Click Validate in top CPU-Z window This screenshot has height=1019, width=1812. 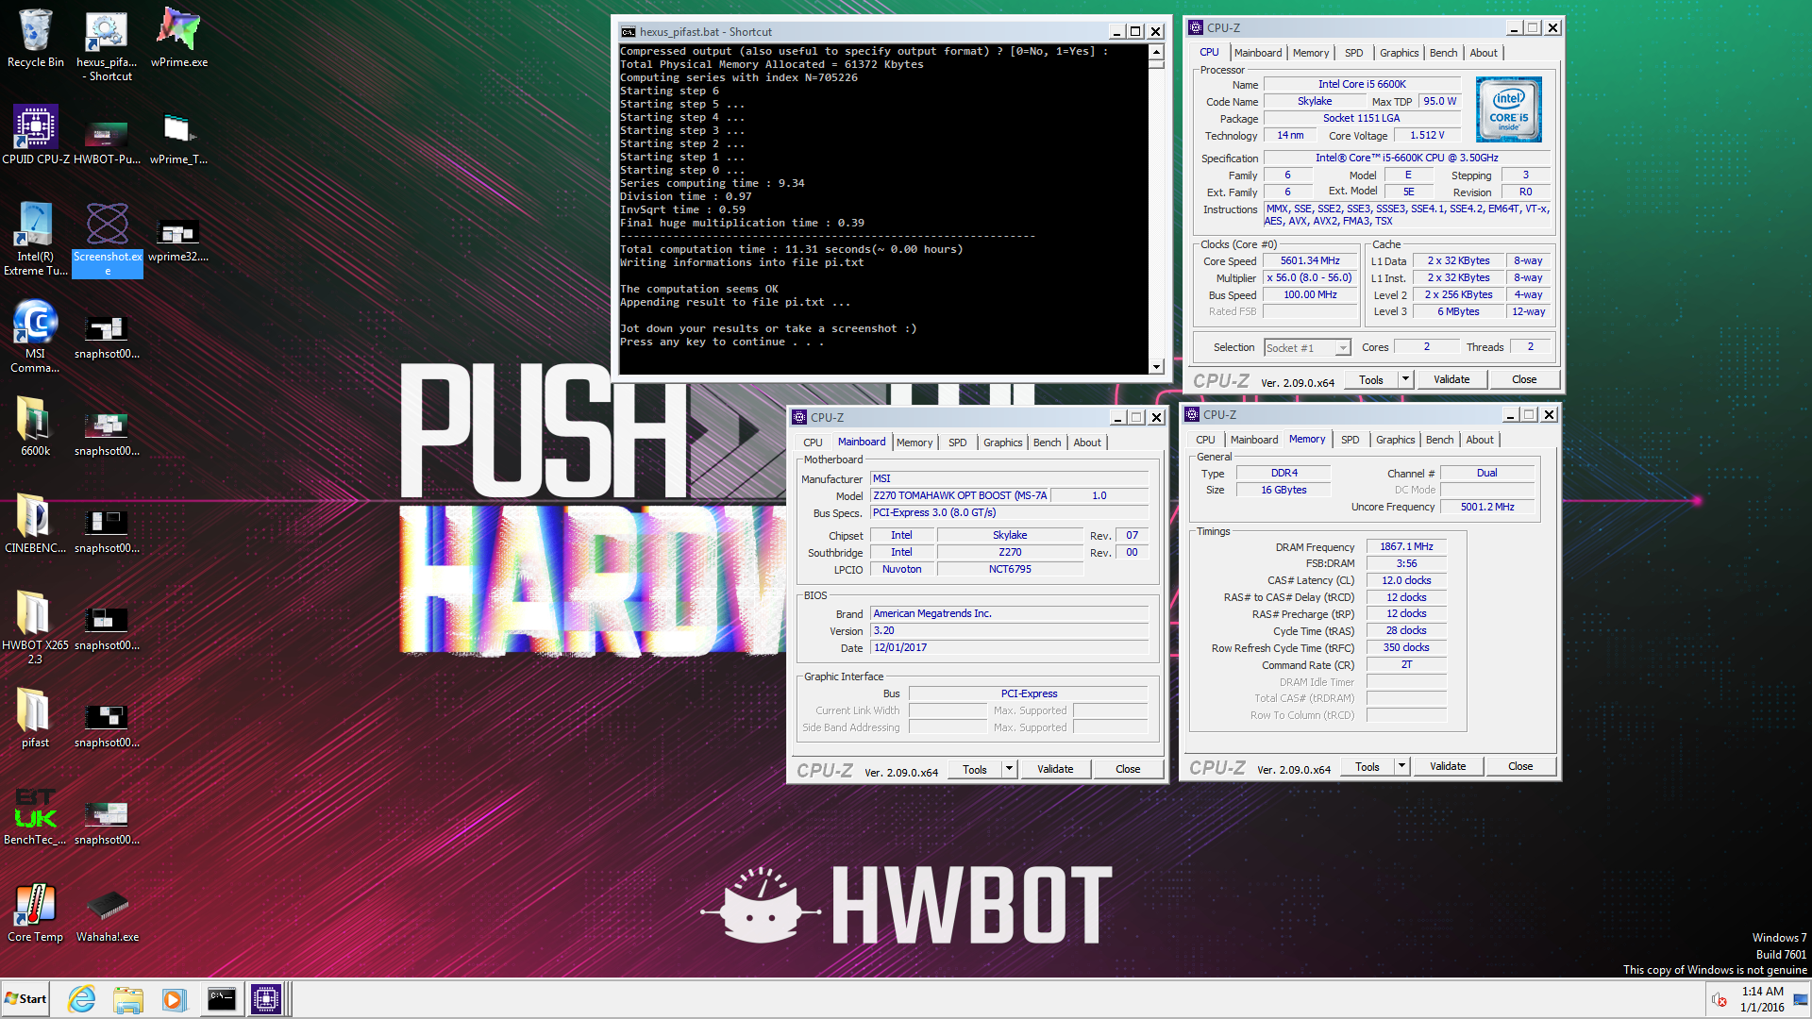pos(1451,379)
